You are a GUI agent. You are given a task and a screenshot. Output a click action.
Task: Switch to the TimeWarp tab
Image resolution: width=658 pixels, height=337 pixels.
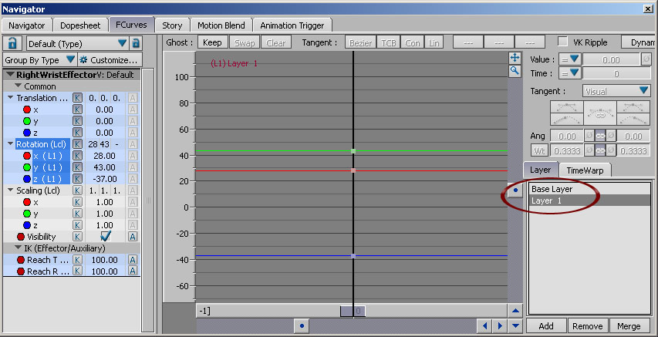coord(585,170)
